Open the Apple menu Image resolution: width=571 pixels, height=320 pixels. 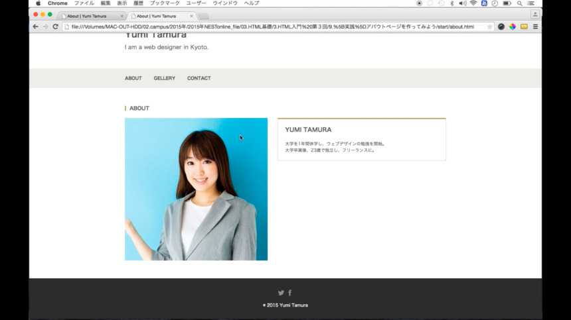point(39,3)
